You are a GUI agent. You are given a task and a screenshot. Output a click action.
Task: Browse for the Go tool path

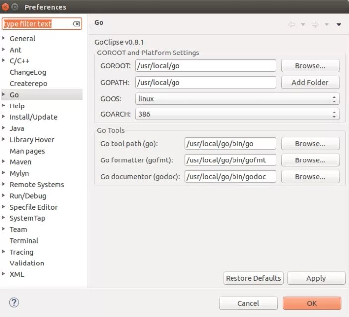(x=310, y=144)
